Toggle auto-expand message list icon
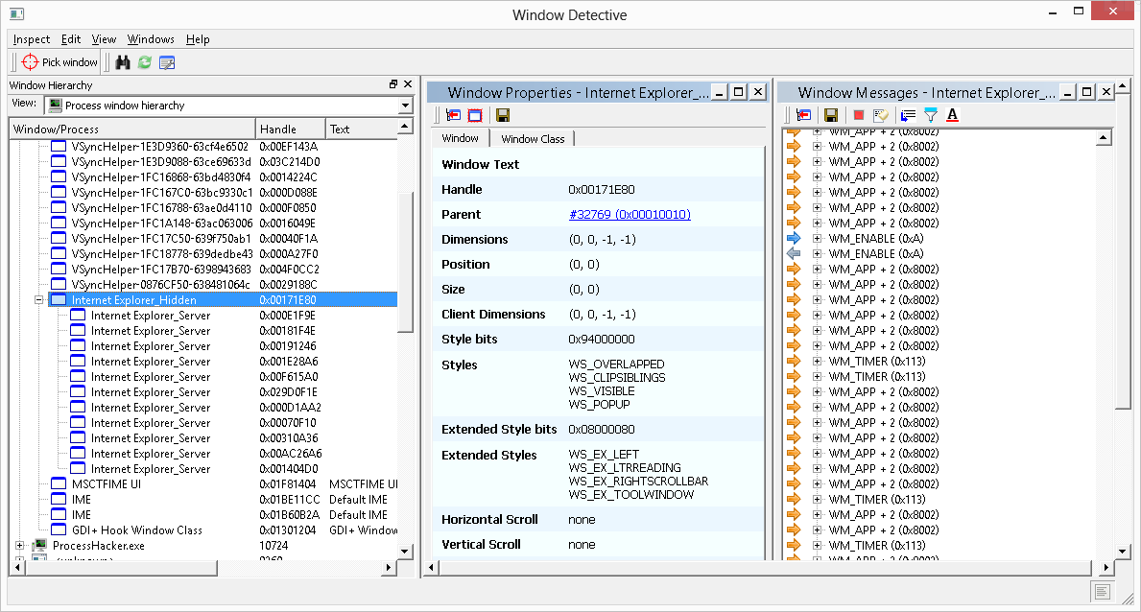This screenshot has height=612, width=1141. pyautogui.click(x=908, y=115)
